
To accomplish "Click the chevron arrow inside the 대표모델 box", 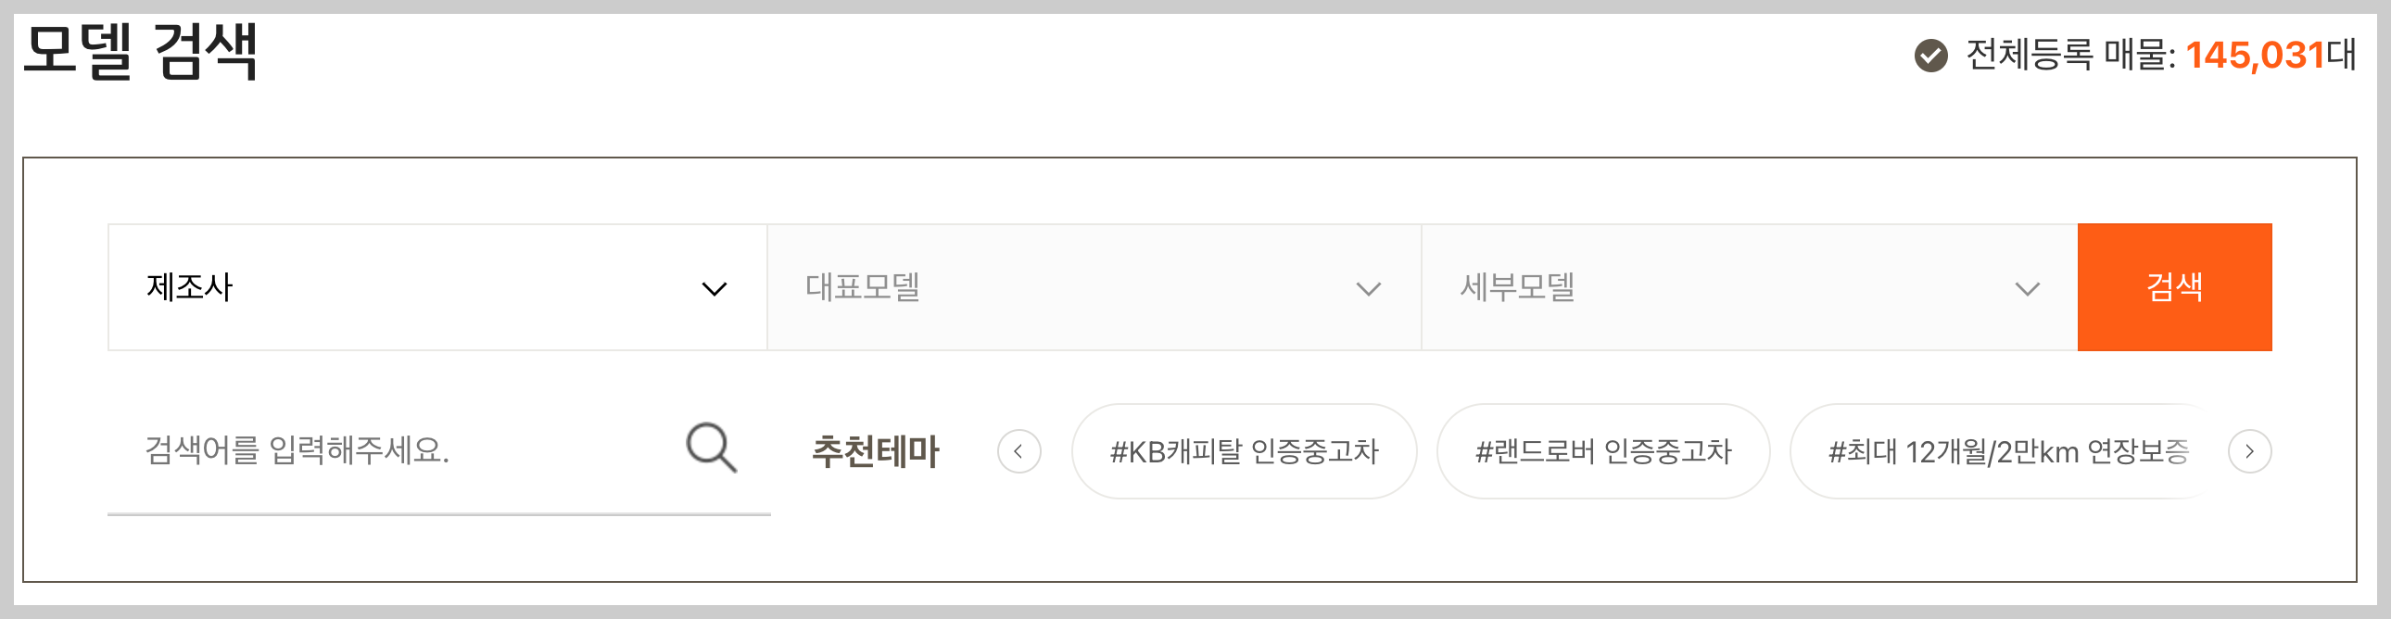I will tap(1367, 290).
